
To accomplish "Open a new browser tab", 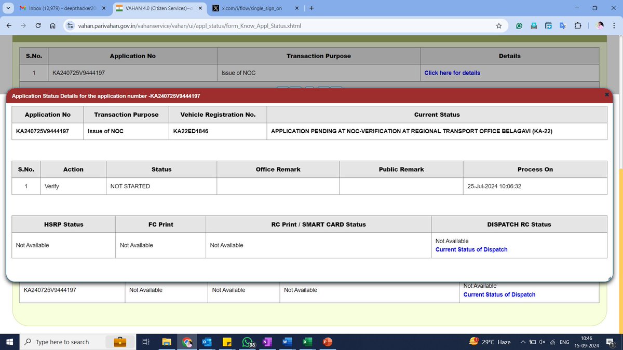I will [311, 8].
